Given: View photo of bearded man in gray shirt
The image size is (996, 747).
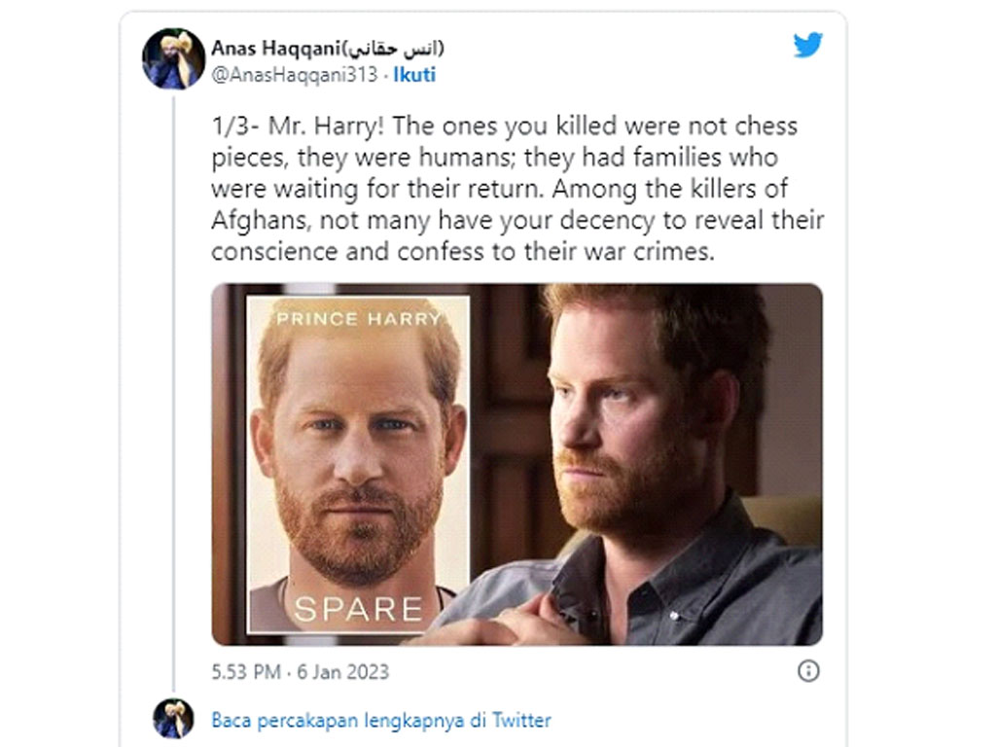Looking at the screenshot, I should coord(648,464).
